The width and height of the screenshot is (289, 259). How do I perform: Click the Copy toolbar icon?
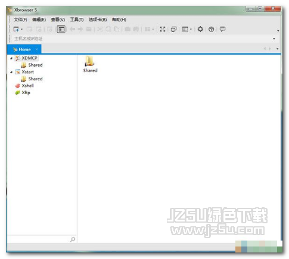pyautogui.click(x=108, y=29)
